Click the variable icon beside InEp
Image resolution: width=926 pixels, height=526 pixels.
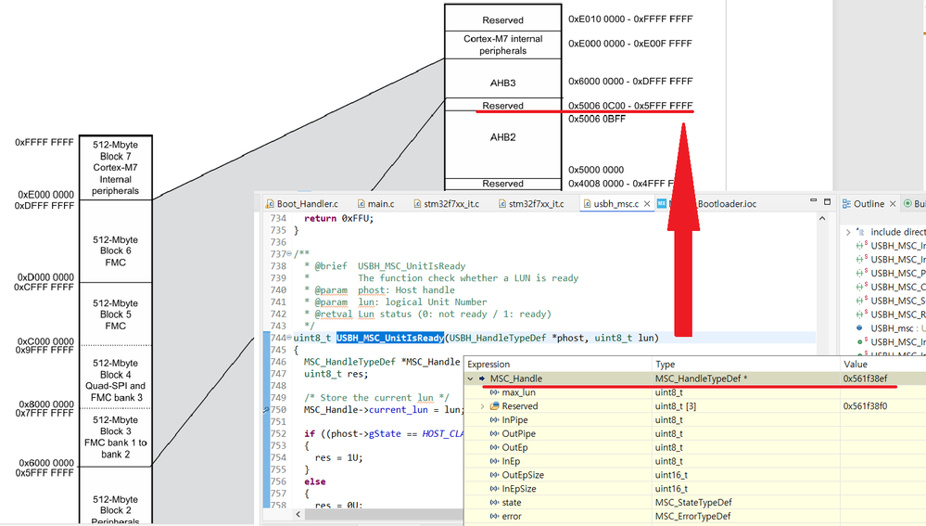pos(494,461)
